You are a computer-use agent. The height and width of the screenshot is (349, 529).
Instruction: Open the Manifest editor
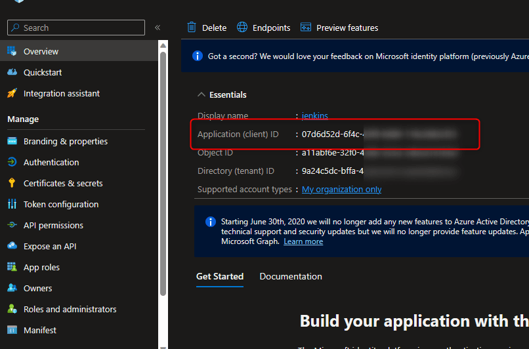(x=40, y=330)
